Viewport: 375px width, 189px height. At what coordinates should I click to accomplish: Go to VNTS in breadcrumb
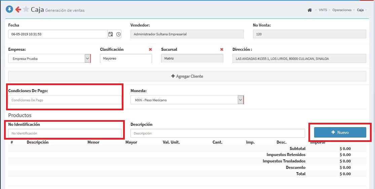(322, 10)
